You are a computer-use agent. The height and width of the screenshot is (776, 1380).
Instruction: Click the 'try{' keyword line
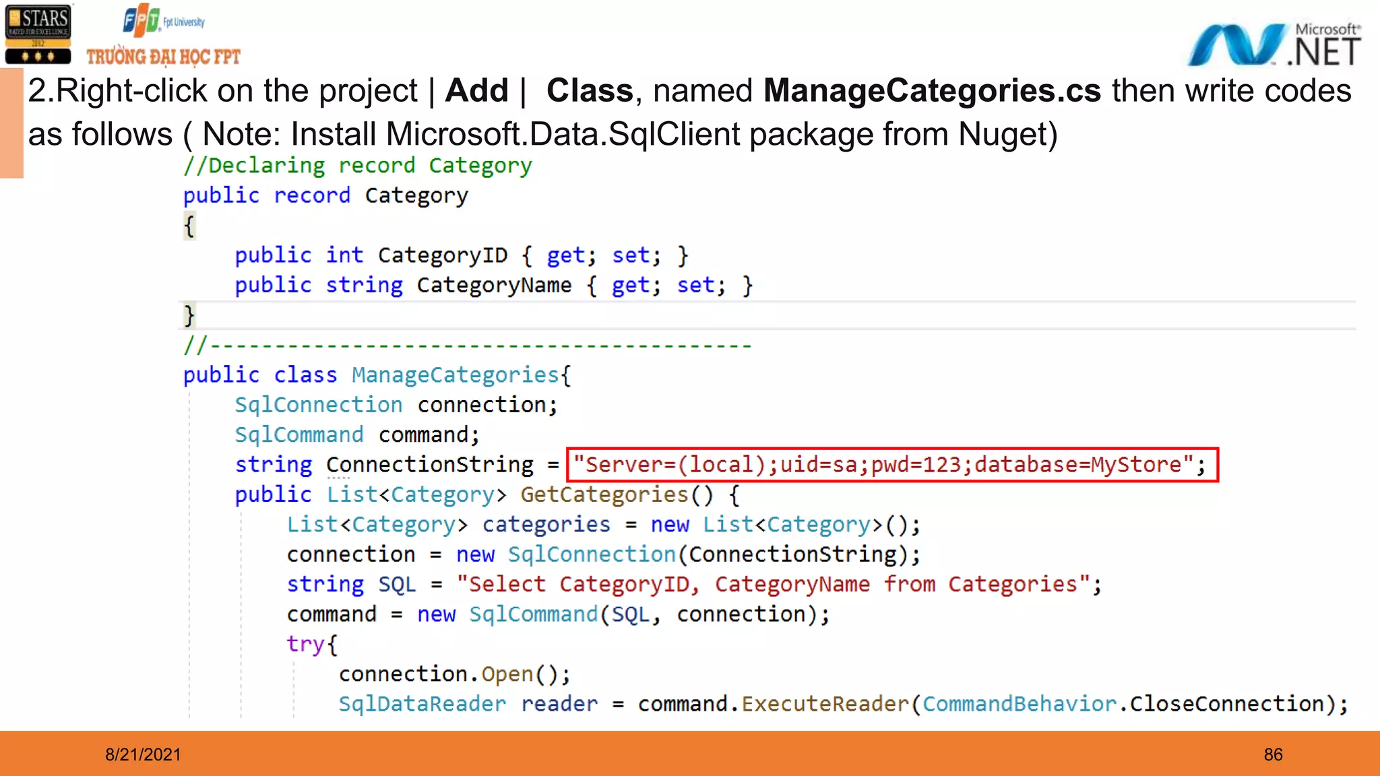coord(312,644)
